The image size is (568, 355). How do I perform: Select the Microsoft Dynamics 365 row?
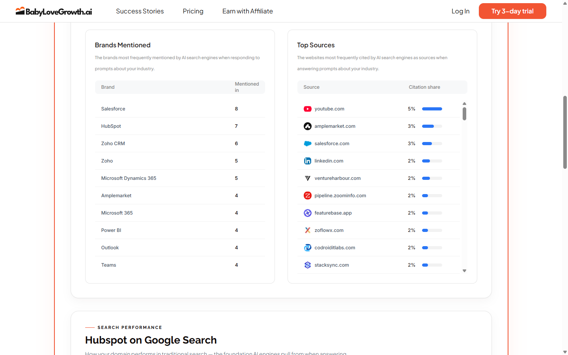[180, 178]
